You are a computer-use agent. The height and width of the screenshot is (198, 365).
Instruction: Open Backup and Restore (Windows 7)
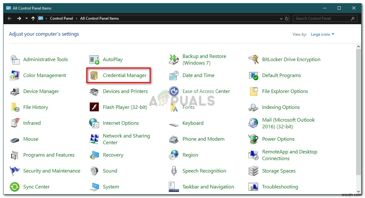pos(204,60)
